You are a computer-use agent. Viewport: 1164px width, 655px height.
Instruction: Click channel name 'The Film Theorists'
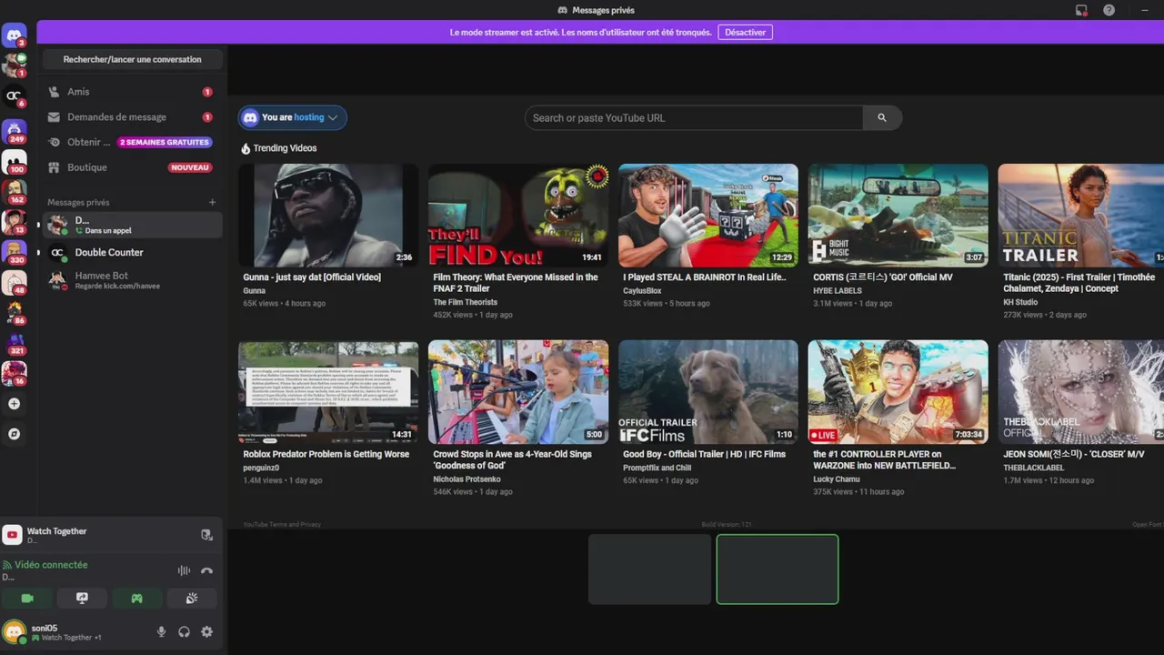(466, 302)
